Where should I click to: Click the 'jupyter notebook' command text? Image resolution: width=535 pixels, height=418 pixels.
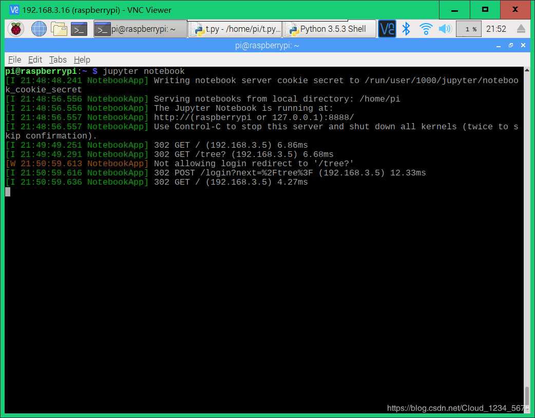pyautogui.click(x=144, y=71)
